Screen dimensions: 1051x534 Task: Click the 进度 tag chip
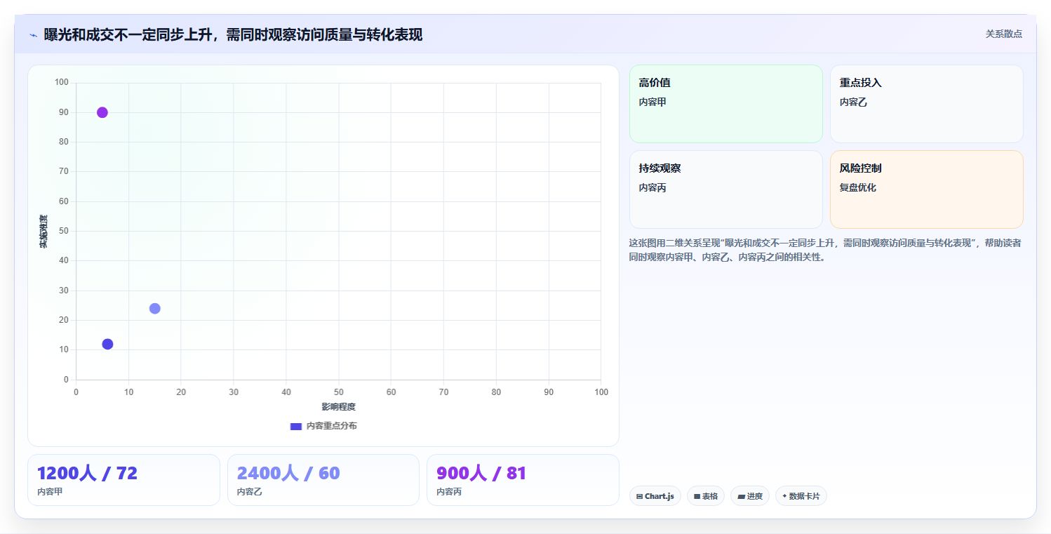[749, 496]
